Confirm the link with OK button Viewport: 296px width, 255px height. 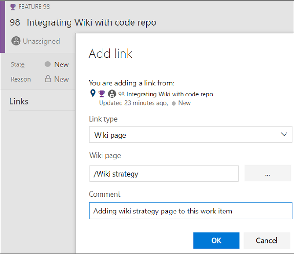pyautogui.click(x=216, y=240)
